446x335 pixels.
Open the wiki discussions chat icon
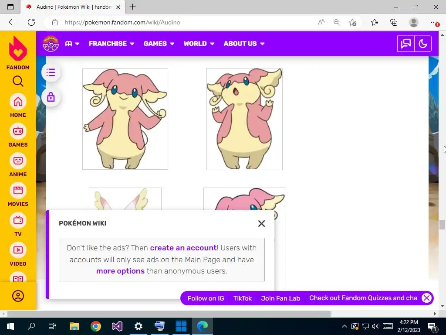405,44
